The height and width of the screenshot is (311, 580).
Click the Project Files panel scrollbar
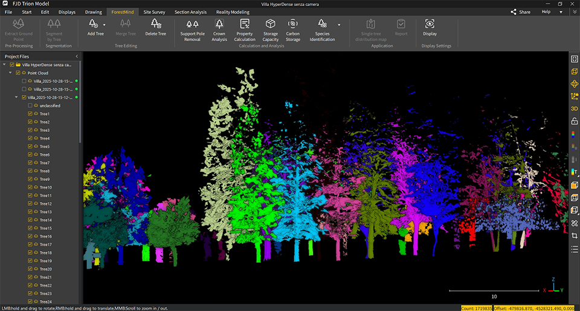pyautogui.click(x=80, y=102)
